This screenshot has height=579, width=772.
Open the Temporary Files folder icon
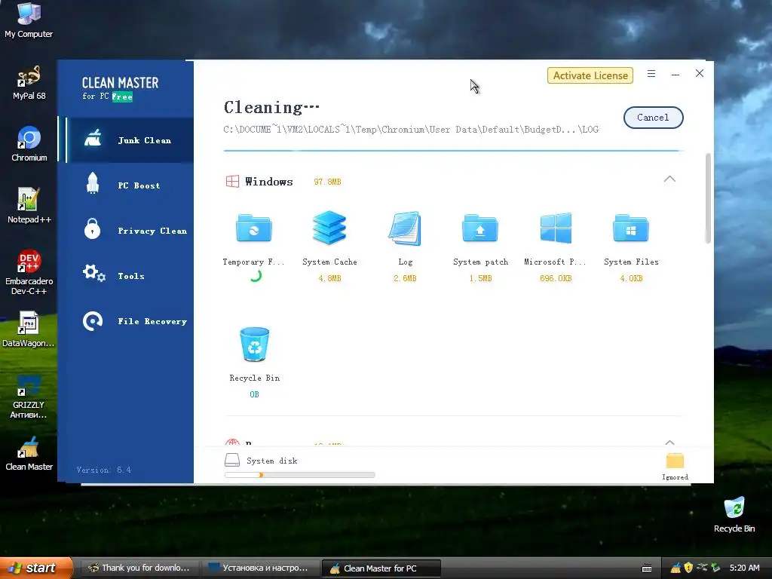coord(253,228)
